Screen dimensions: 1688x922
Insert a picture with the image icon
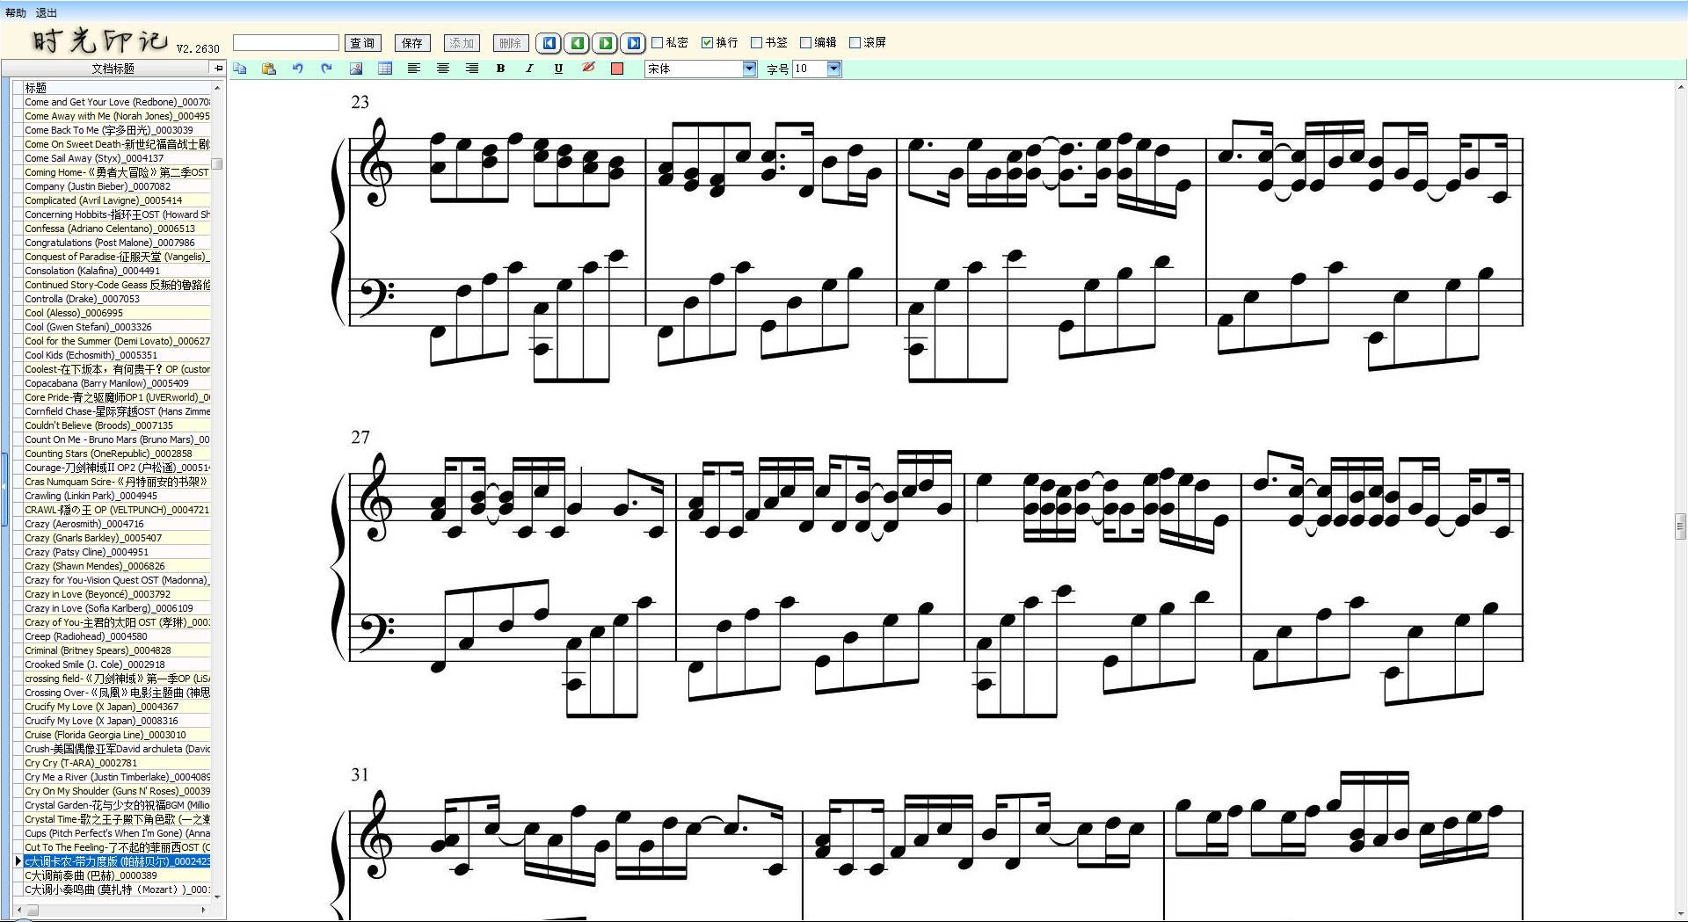pos(356,69)
